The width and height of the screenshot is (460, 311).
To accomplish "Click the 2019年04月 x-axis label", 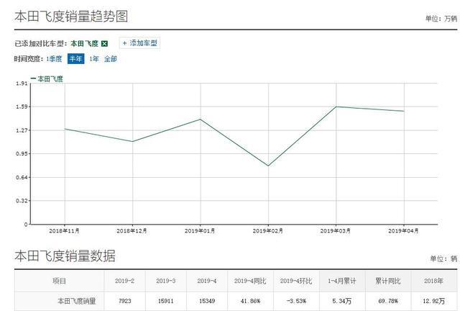I will pyautogui.click(x=403, y=231).
